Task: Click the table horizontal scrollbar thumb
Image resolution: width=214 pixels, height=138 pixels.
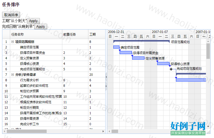Action: [27, 131]
